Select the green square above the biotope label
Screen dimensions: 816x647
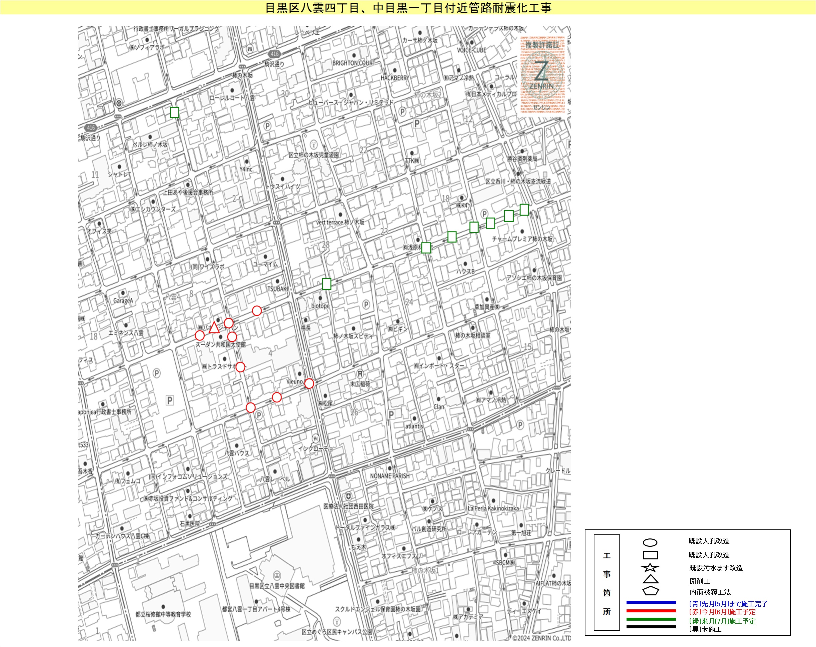[327, 284]
